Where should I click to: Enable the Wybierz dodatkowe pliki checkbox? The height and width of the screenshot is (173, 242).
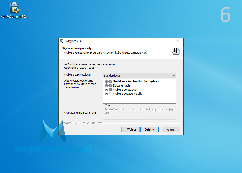(x=111, y=94)
